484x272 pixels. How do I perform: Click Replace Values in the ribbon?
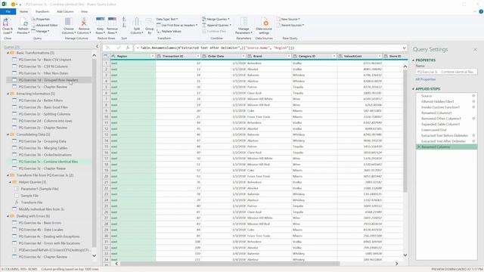(x=169, y=32)
